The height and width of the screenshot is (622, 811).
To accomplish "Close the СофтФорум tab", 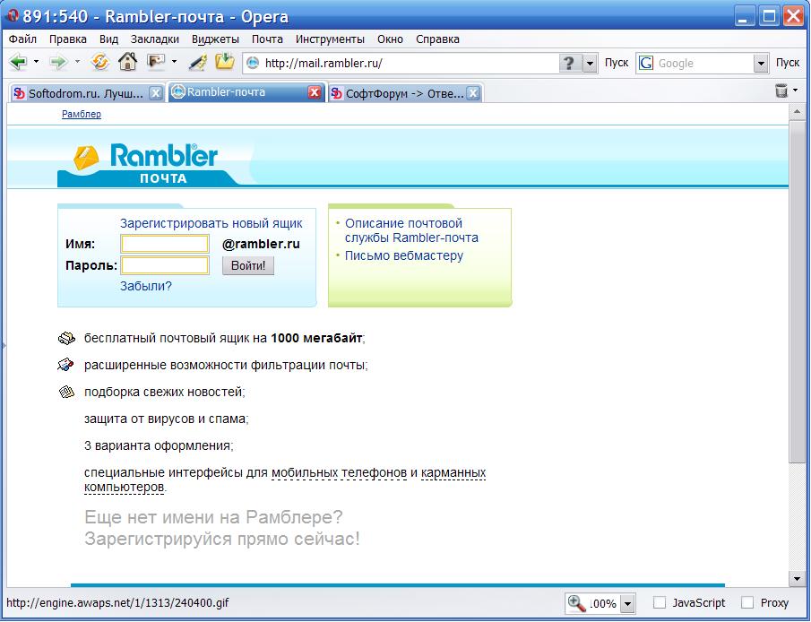I will [473, 93].
